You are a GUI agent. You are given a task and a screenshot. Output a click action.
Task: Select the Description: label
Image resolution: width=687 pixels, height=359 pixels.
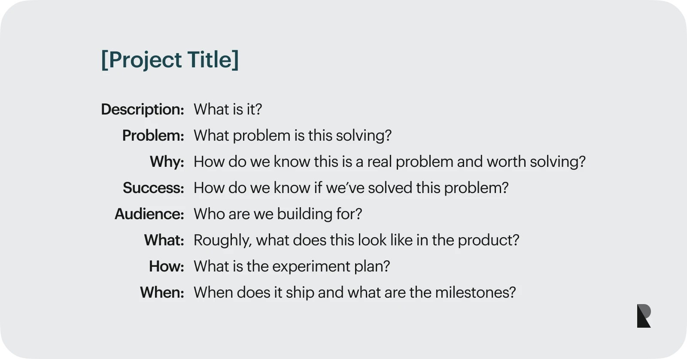click(143, 109)
